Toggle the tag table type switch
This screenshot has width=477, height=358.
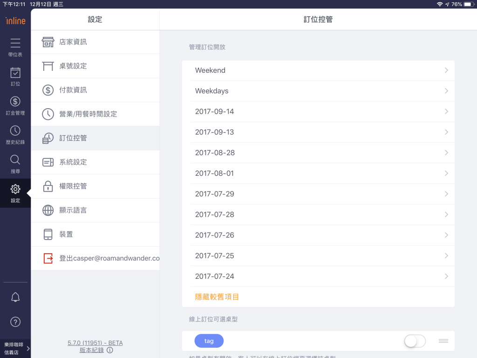(x=415, y=341)
